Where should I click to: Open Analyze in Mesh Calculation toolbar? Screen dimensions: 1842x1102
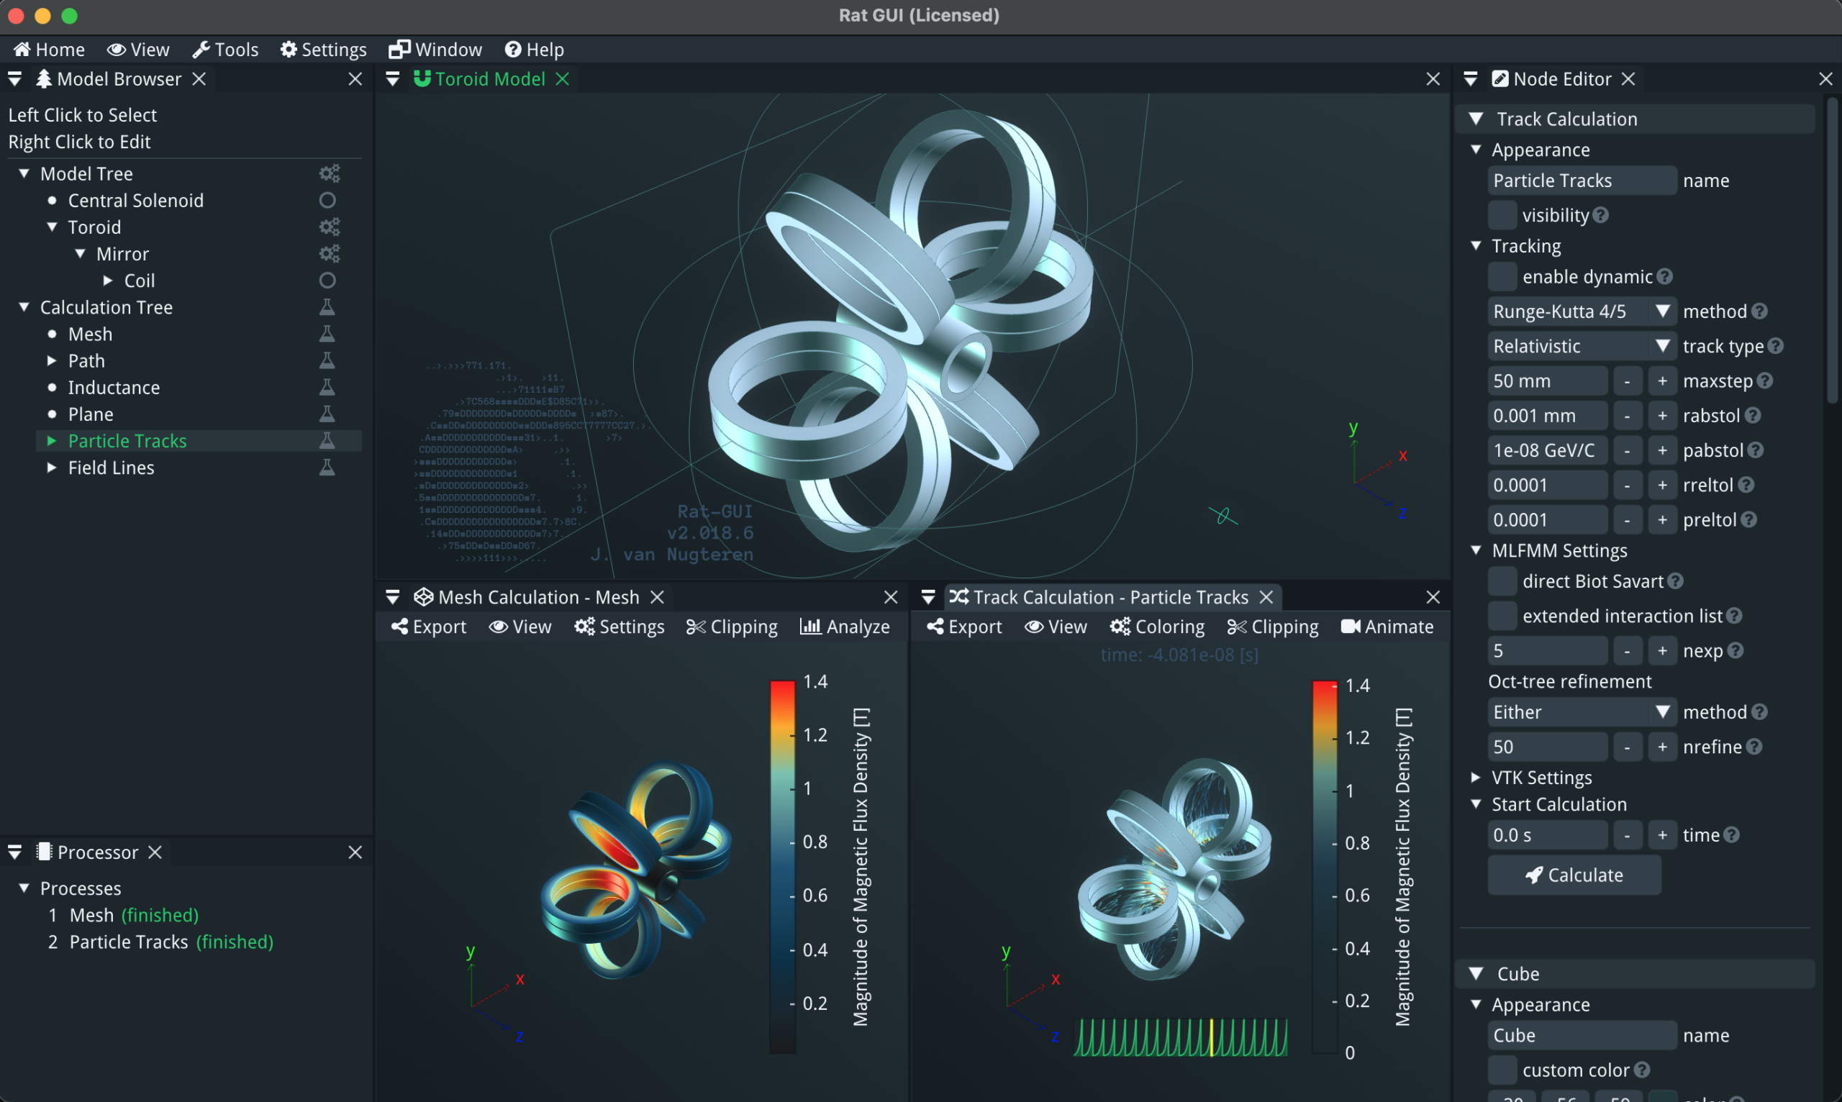pyautogui.click(x=845, y=627)
